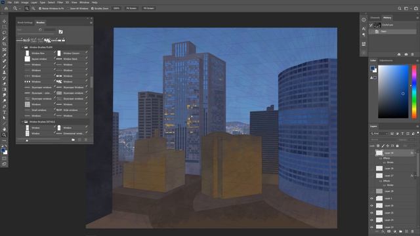Collapse effects arrow on Layer 27 row

(x=415, y=176)
